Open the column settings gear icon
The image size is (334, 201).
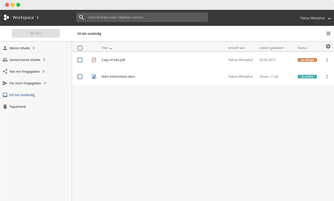(x=328, y=47)
